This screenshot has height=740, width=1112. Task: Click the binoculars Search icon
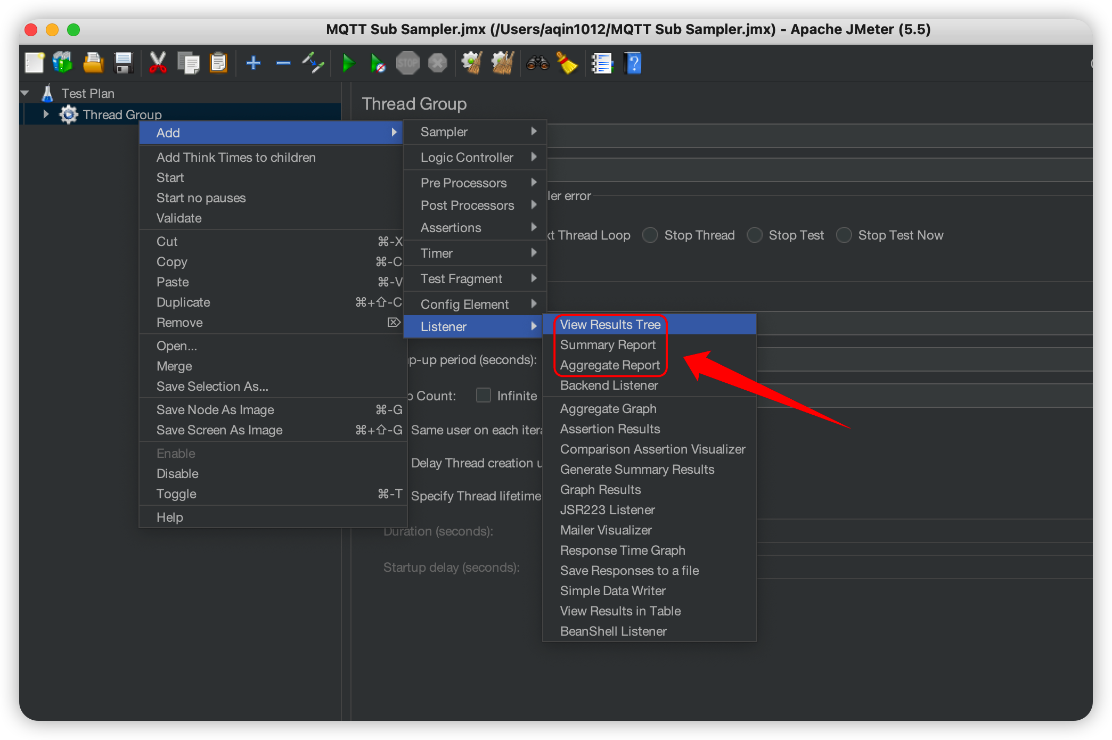(537, 63)
